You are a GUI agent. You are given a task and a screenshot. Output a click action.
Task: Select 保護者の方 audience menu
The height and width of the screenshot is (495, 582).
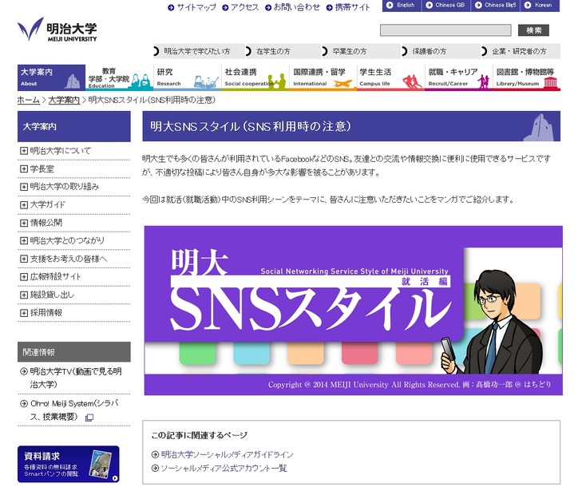tap(441, 51)
